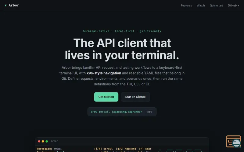Click the Arbor leaf logo icon
Image resolution: width=244 pixels, height=152 pixels.
5,5
